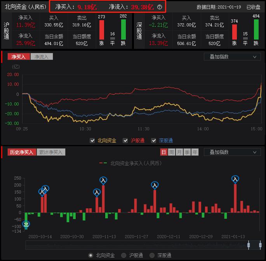Click the left handle of the range slider
This screenshot has height=261, width=266.
249,245
